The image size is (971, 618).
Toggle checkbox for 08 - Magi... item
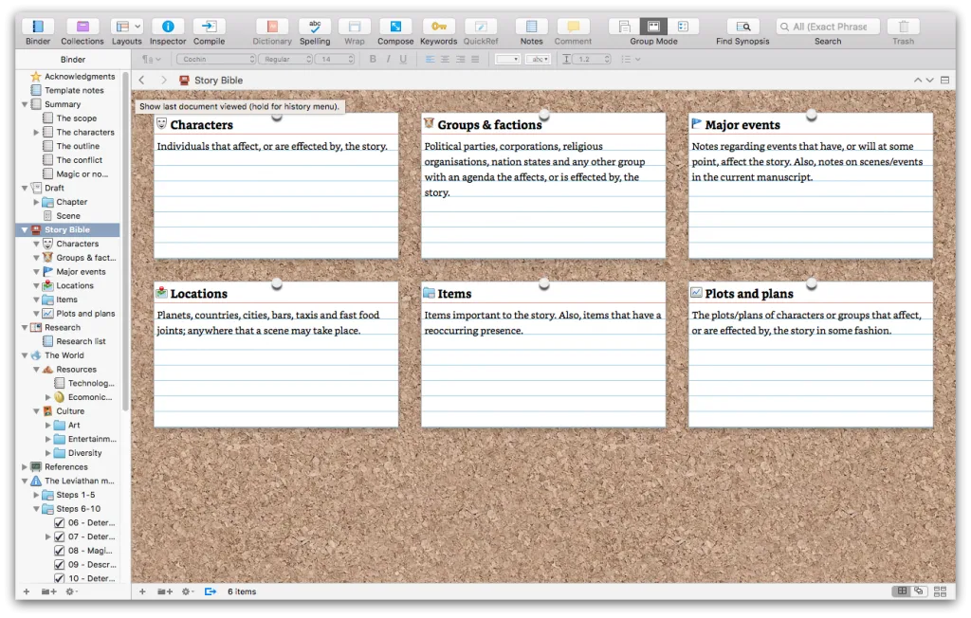click(60, 551)
